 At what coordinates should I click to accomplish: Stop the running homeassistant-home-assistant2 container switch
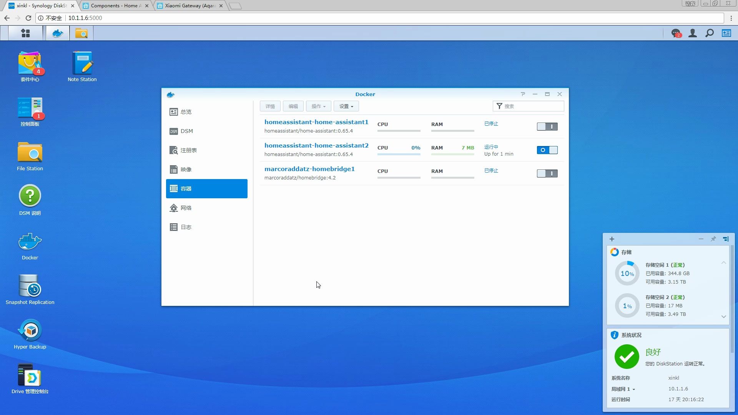(547, 150)
